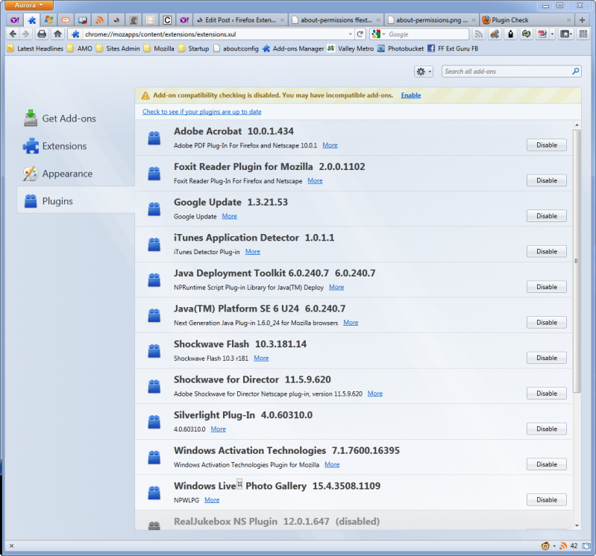Disable the Shockwave Flash plugin

546,358
